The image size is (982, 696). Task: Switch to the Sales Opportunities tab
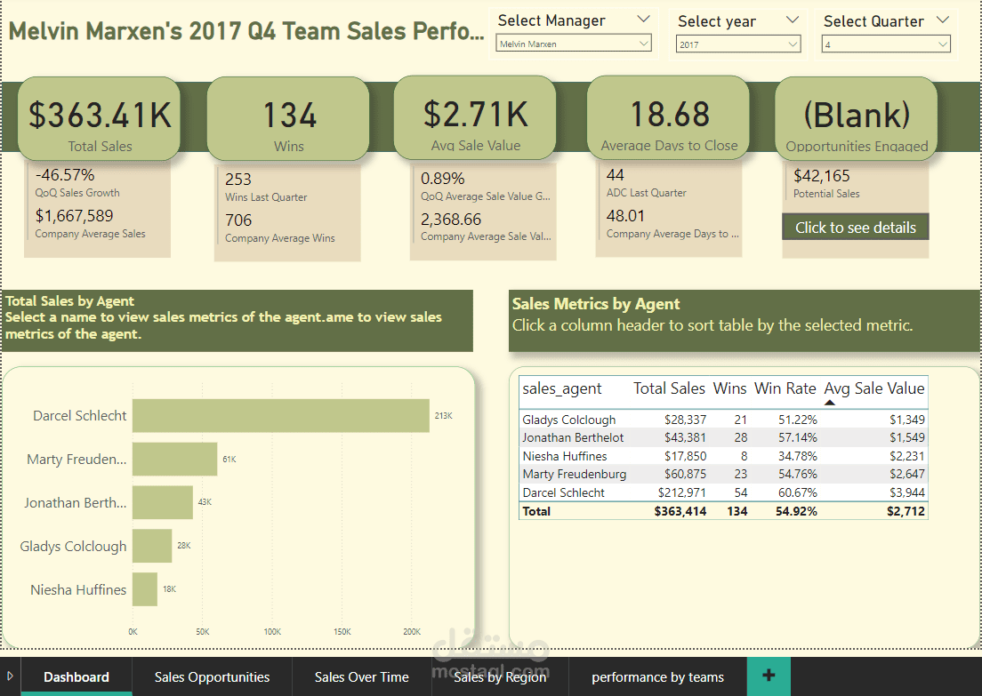pos(212,676)
